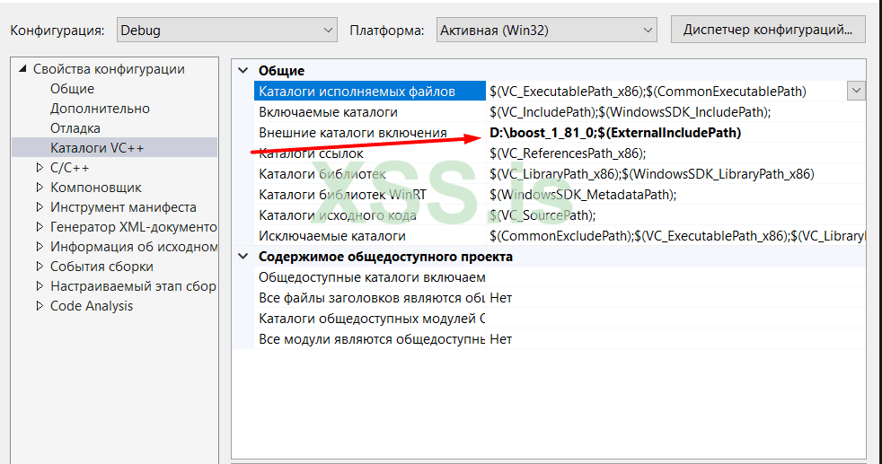Click the $(VC_LibraryPath_x86) value

click(x=676, y=174)
